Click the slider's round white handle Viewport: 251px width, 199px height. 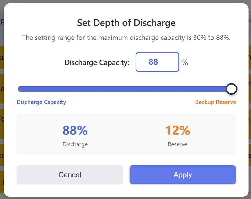pyautogui.click(x=231, y=89)
